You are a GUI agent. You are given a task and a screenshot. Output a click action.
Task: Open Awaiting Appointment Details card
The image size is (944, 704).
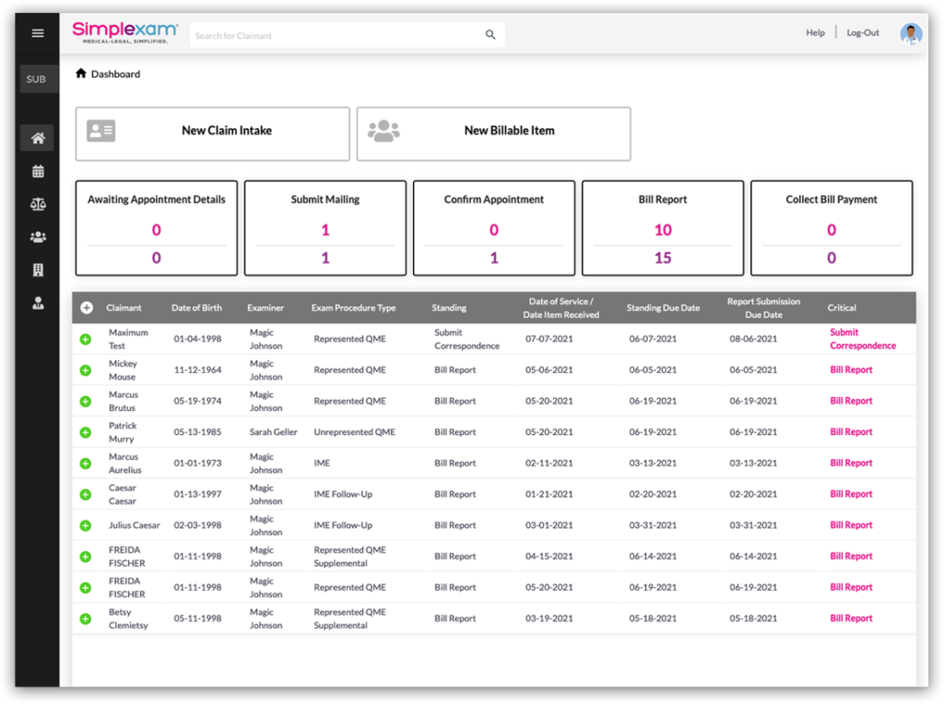[157, 228]
